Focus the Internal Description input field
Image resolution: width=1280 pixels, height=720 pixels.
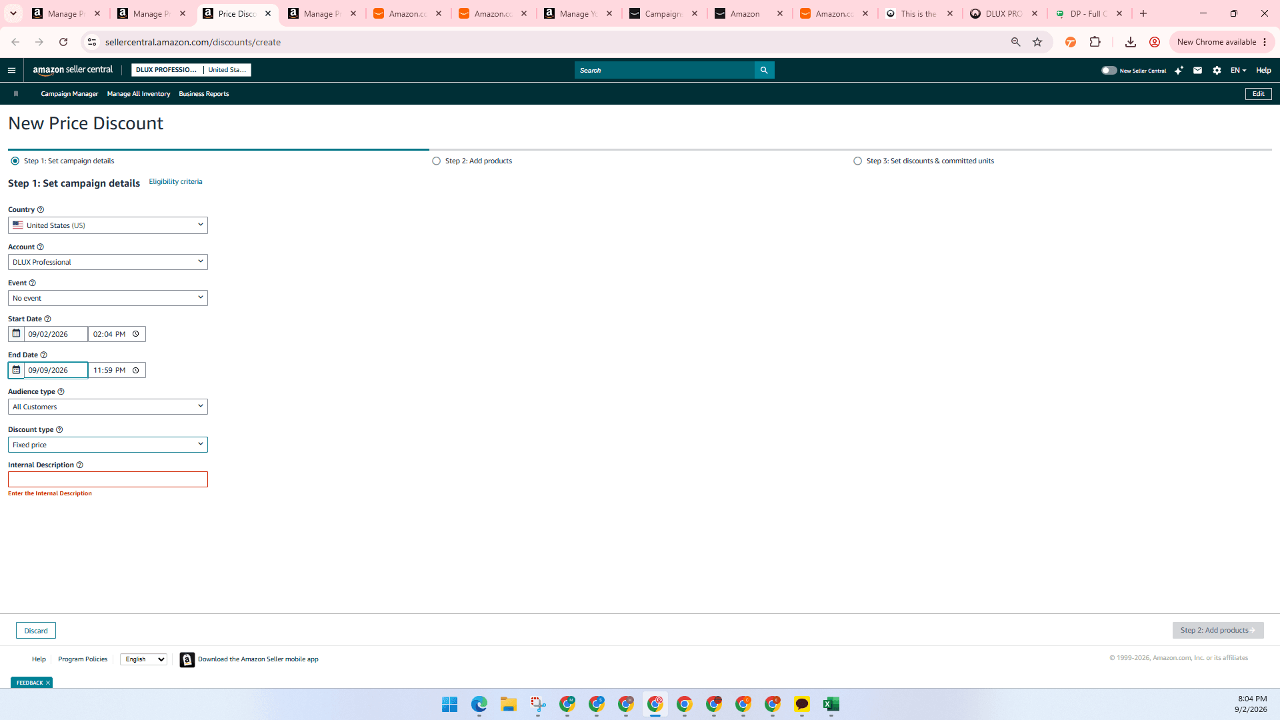click(x=108, y=479)
